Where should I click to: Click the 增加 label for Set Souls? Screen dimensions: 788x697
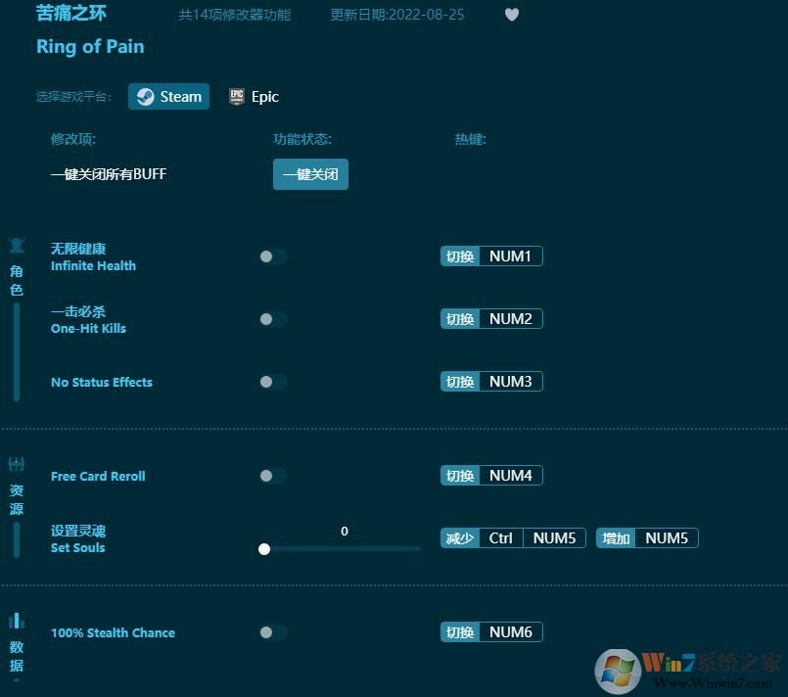click(616, 538)
